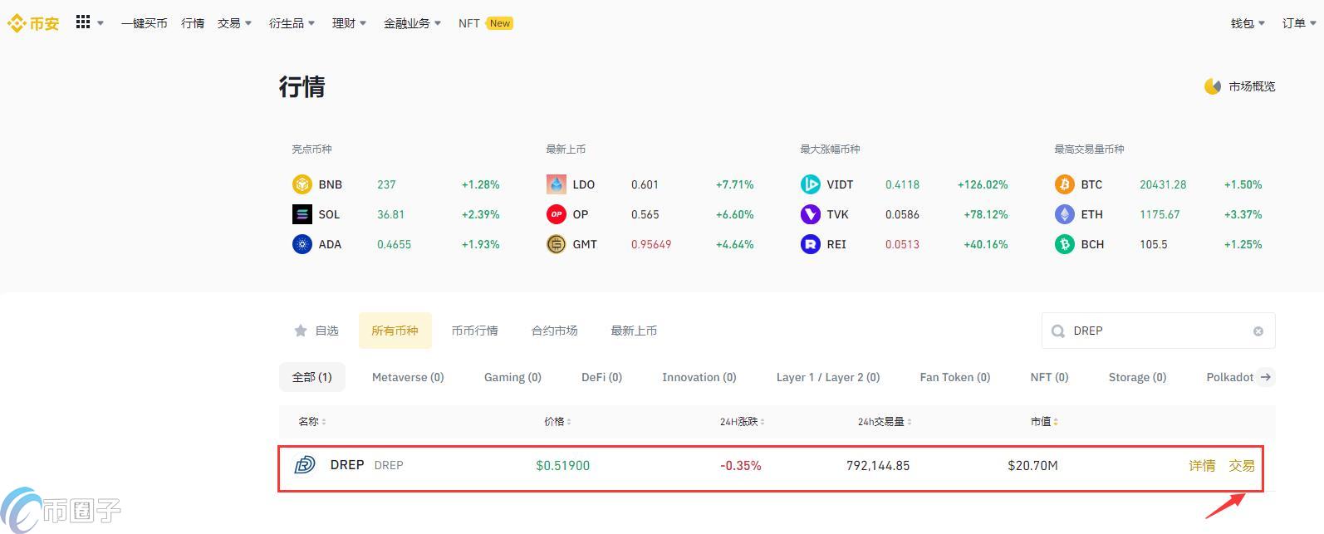1324x534 pixels.
Task: Click the Binance logo in header
Action: tap(33, 23)
